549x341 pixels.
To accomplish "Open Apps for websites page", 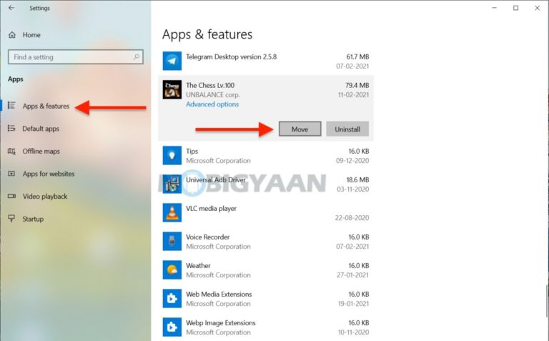I will (x=49, y=174).
